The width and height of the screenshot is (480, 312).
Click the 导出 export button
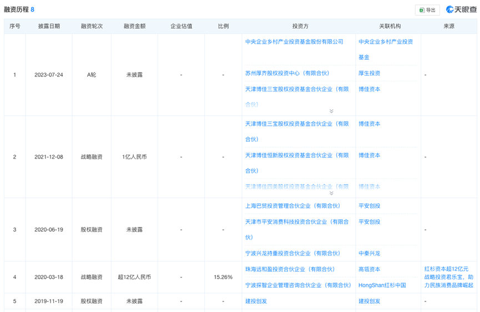coord(427,10)
